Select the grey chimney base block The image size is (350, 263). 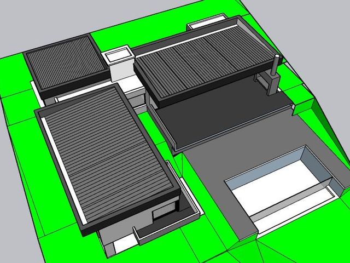click(x=273, y=84)
